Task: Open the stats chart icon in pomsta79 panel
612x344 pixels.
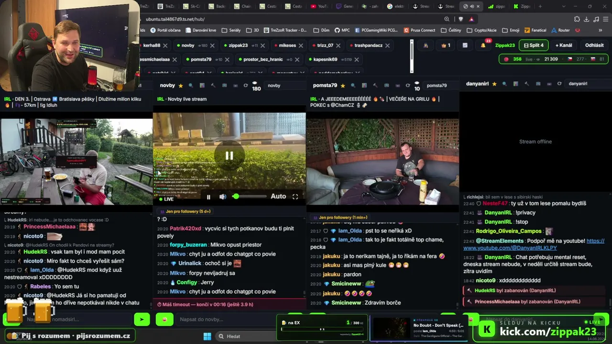Action: pos(364,86)
